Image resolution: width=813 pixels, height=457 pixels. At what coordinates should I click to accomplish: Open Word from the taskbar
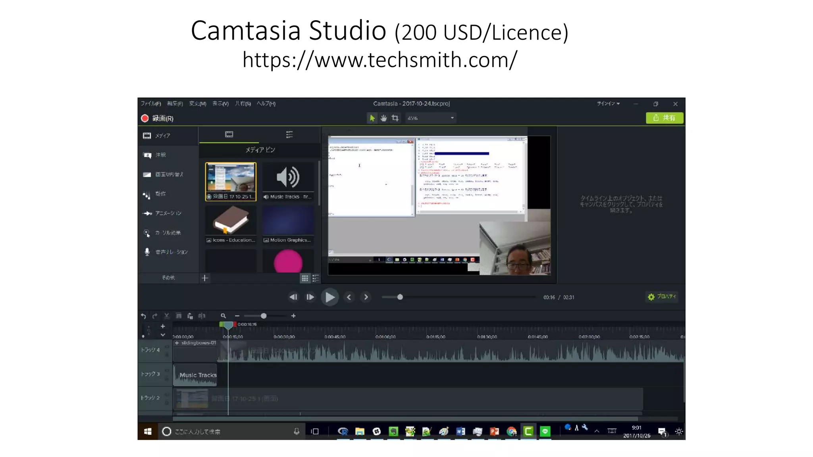click(460, 432)
